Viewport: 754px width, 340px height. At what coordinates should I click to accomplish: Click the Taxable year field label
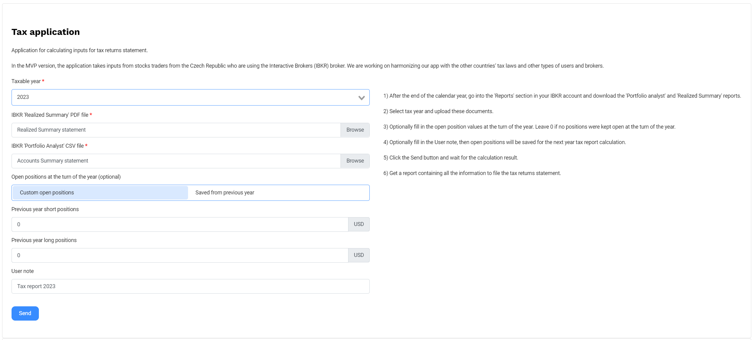click(x=26, y=81)
